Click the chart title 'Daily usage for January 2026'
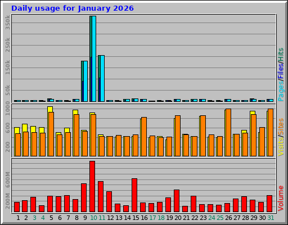This screenshot has height=225, width=288. [x=73, y=8]
